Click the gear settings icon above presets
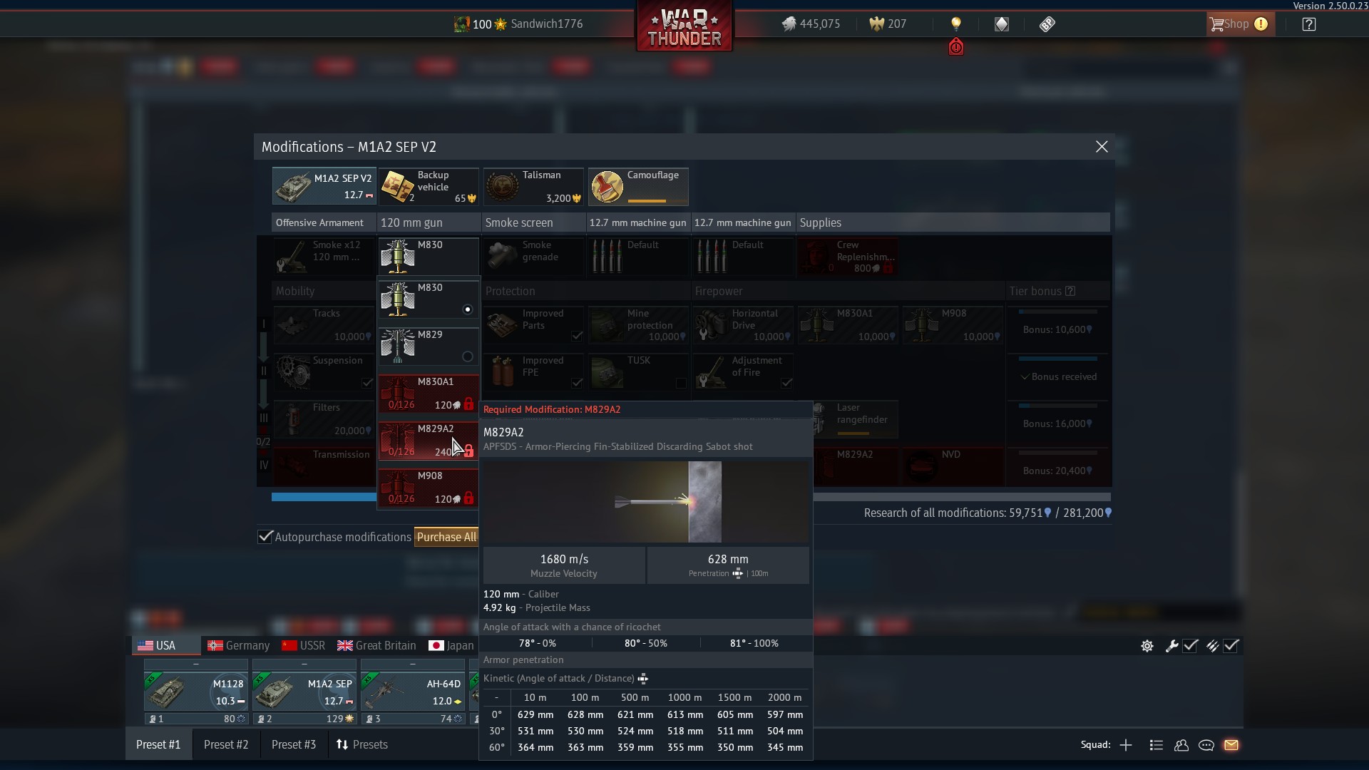This screenshot has width=1369, height=770. tap(1147, 646)
